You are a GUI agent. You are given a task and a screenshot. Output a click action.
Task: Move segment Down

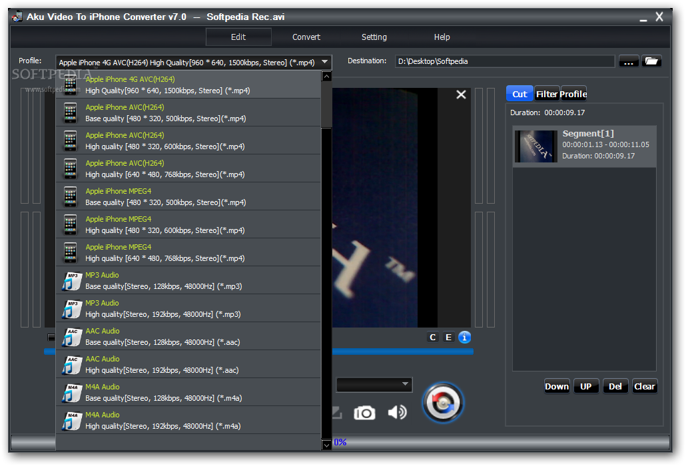[x=557, y=386]
